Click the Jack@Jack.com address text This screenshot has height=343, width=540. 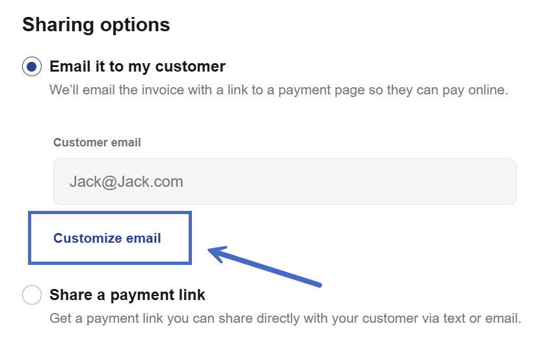120,182
